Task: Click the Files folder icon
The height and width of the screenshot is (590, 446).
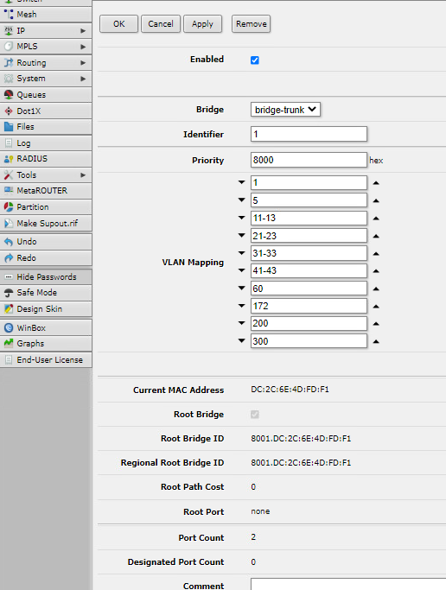Action: 9,126
